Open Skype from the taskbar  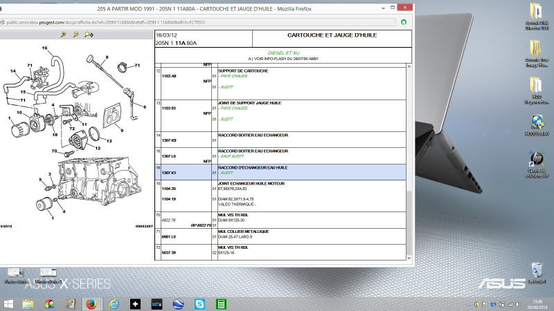199,304
